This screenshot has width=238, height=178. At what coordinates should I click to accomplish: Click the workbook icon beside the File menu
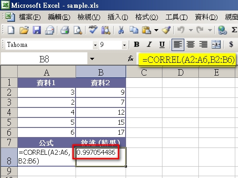(x=10, y=17)
